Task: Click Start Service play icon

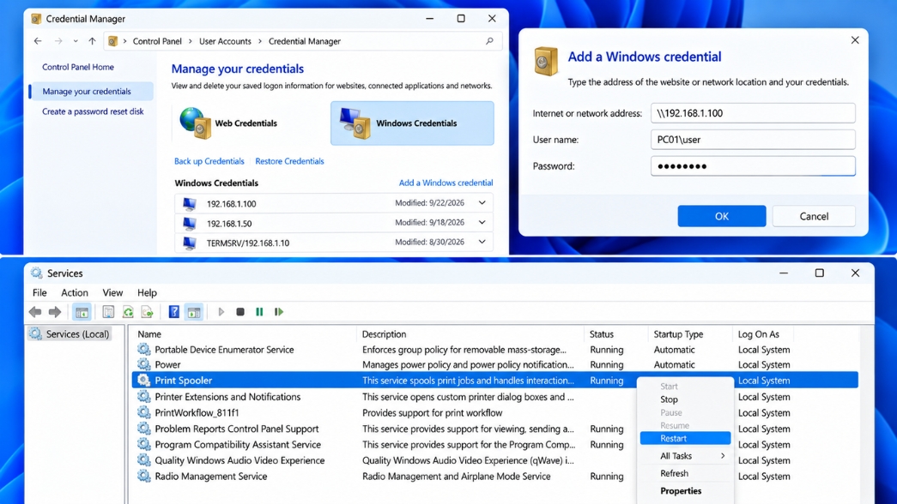Action: [x=221, y=312]
